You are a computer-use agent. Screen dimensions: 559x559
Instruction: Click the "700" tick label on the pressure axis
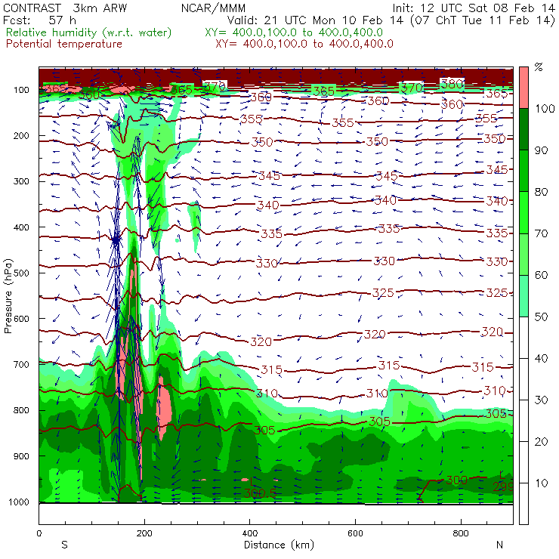[21, 364]
